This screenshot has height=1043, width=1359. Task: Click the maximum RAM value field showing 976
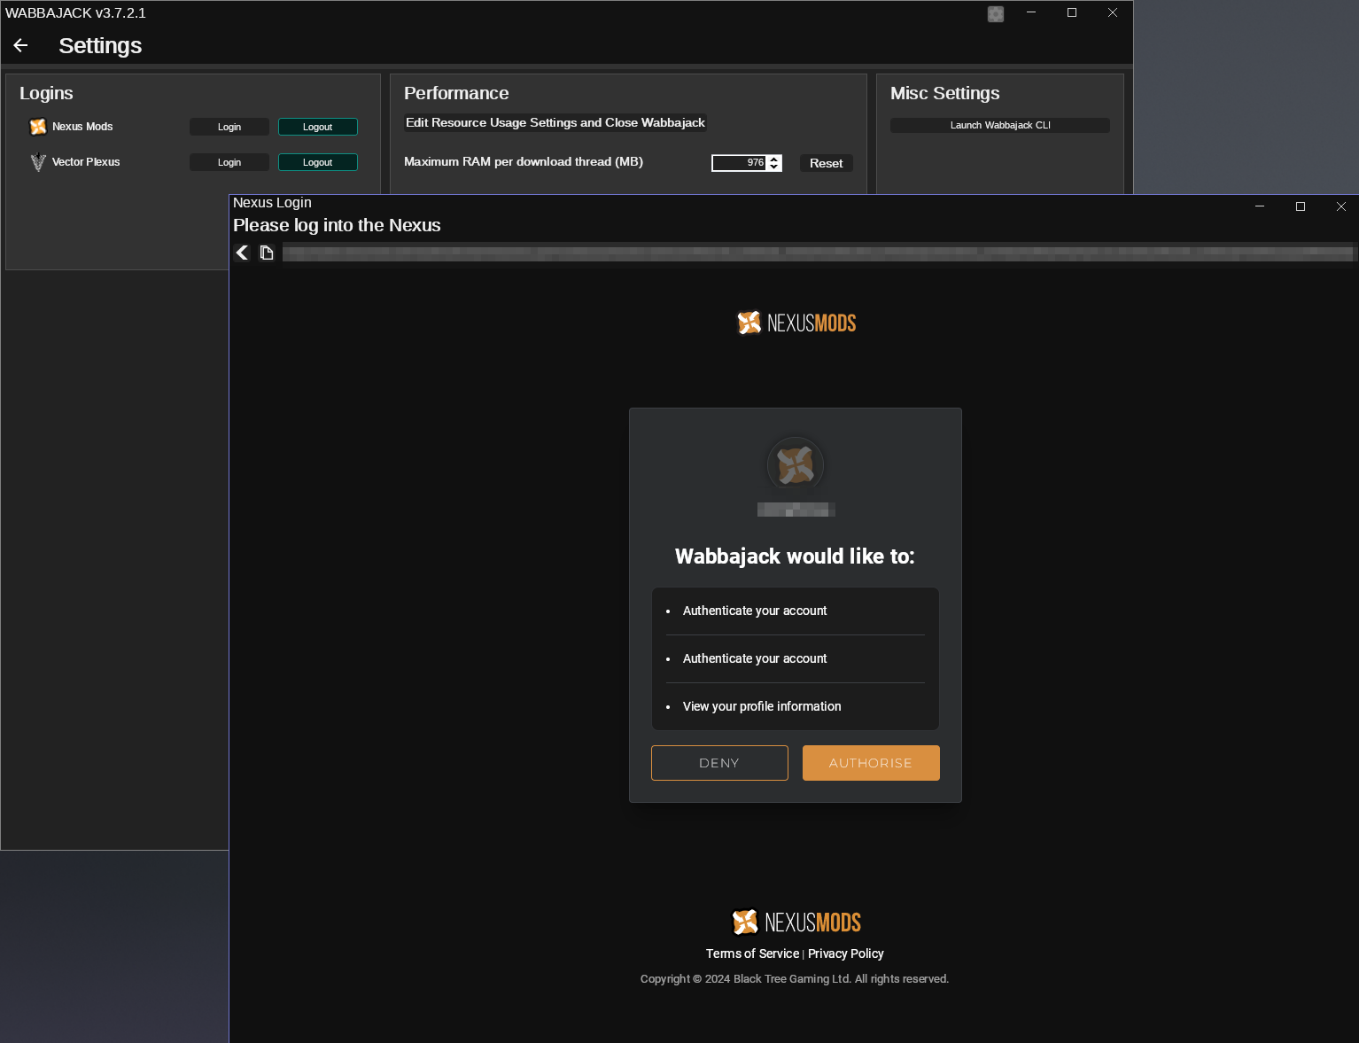tap(740, 163)
